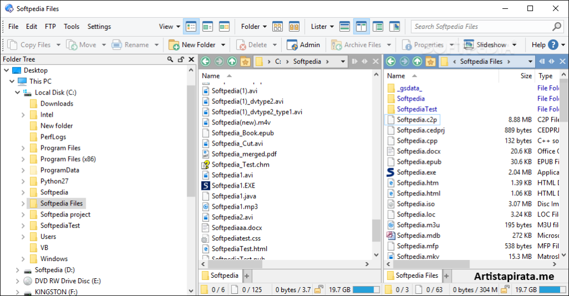Click the magnifier icon in search box
Viewport: 569px width, 296px height.
pyautogui.click(x=557, y=27)
